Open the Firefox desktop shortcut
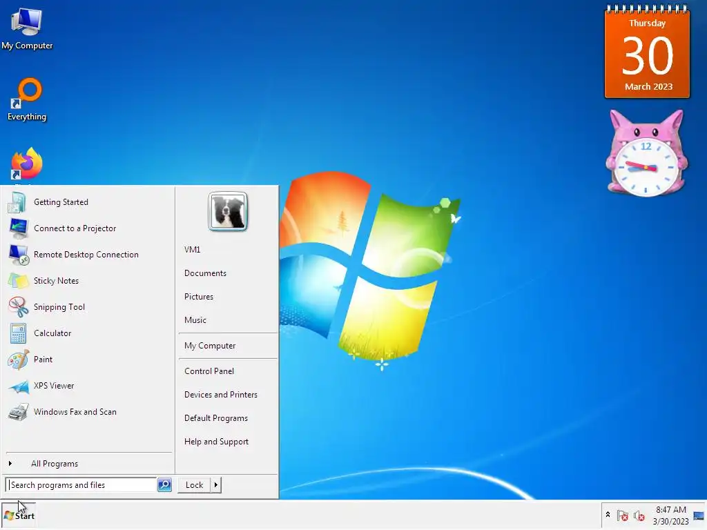The width and height of the screenshot is (707, 530). [27, 164]
